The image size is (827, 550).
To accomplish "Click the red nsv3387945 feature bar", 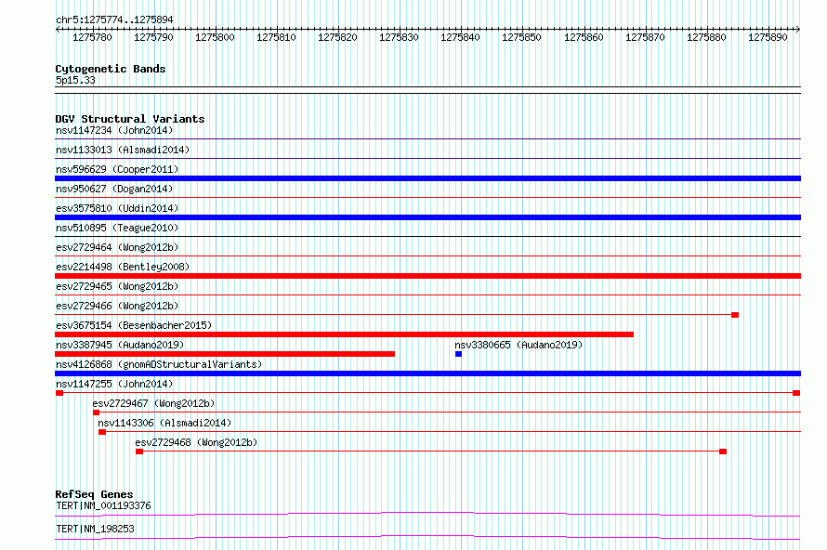I will (225, 354).
